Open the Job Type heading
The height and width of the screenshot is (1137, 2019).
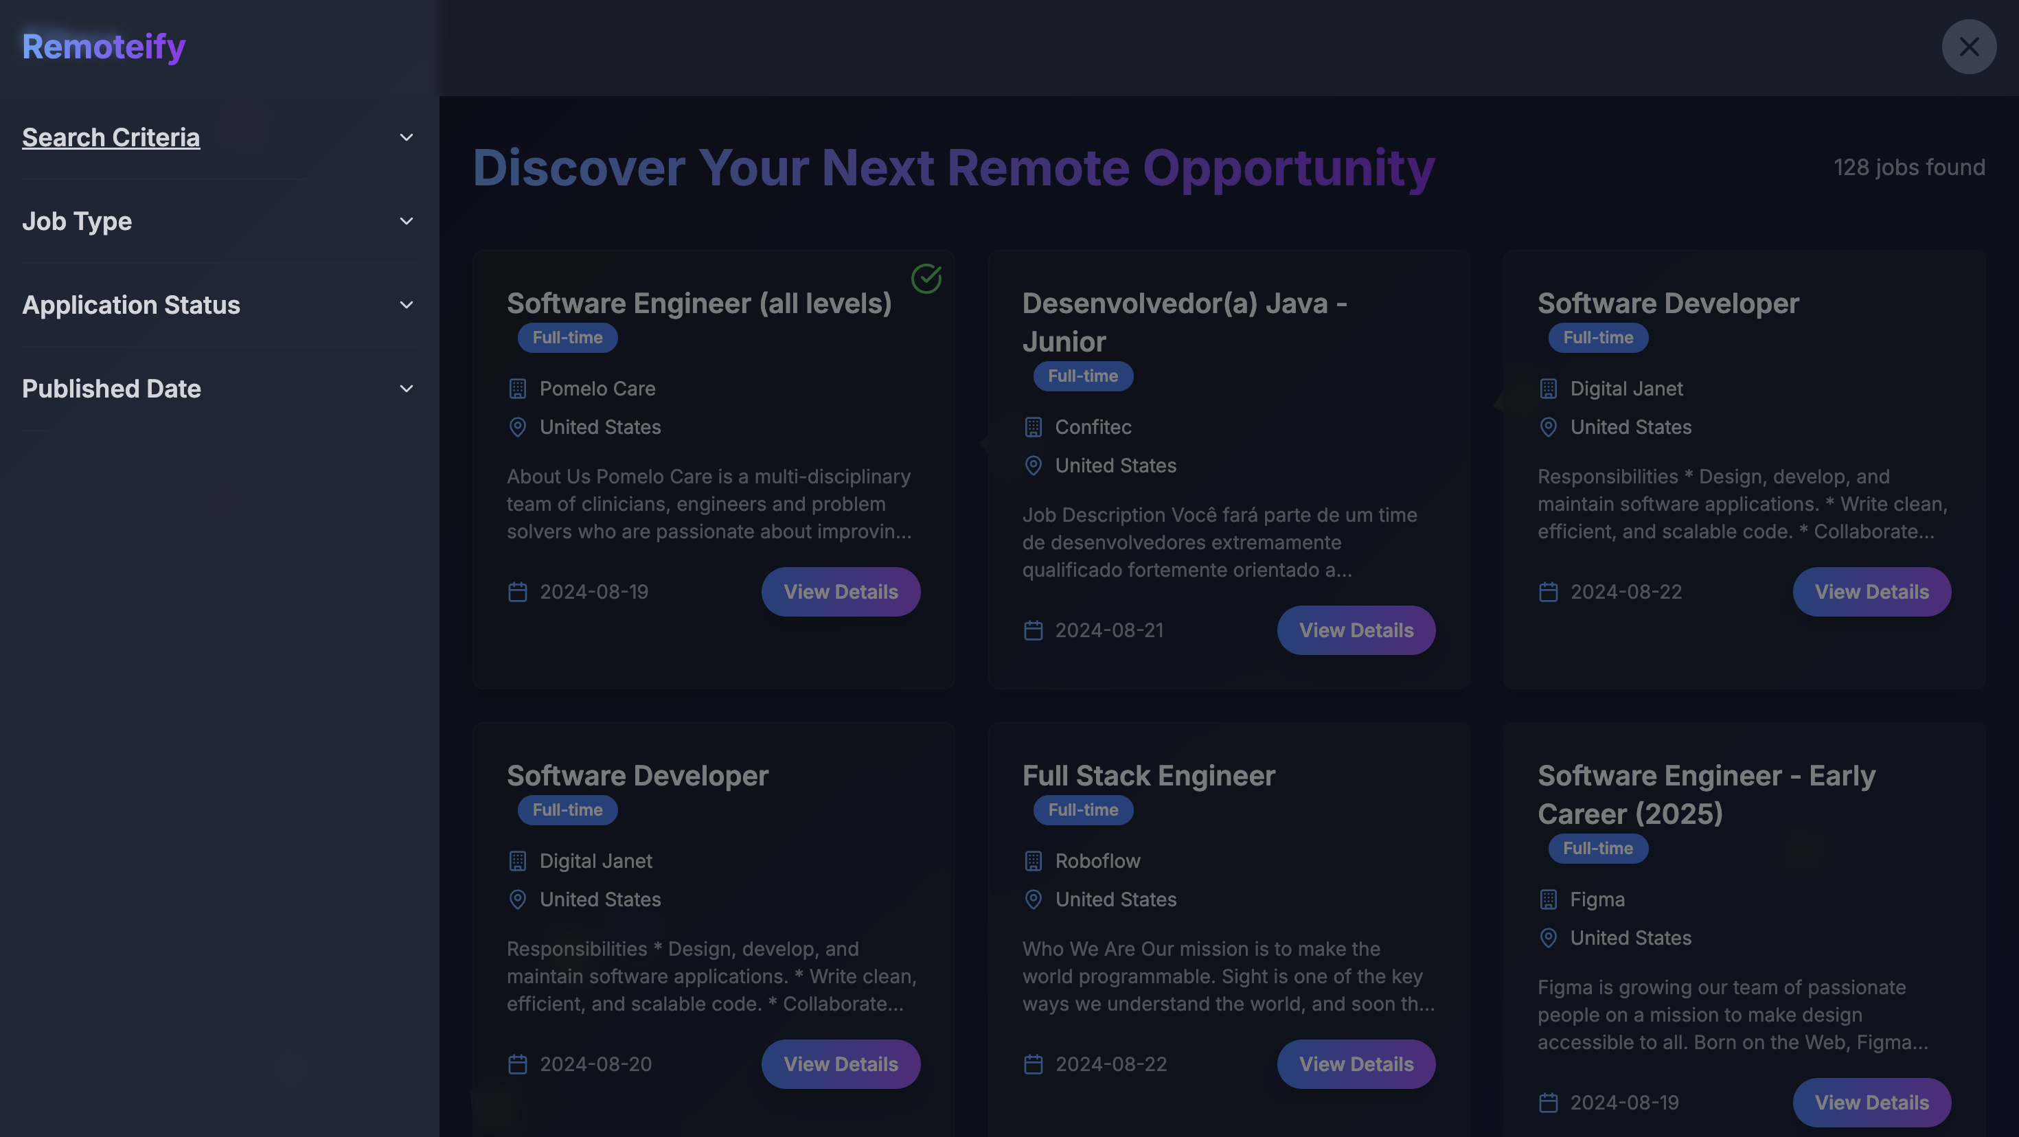[x=77, y=221]
